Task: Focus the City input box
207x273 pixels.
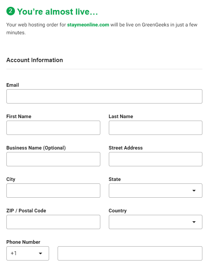Action: point(53,191)
